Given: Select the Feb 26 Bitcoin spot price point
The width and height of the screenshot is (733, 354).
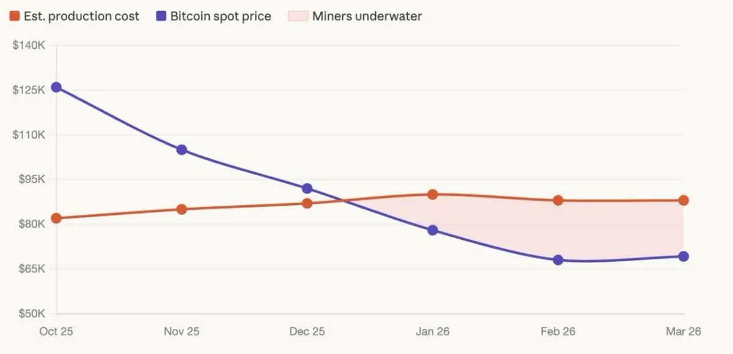Looking at the screenshot, I should pos(558,260).
